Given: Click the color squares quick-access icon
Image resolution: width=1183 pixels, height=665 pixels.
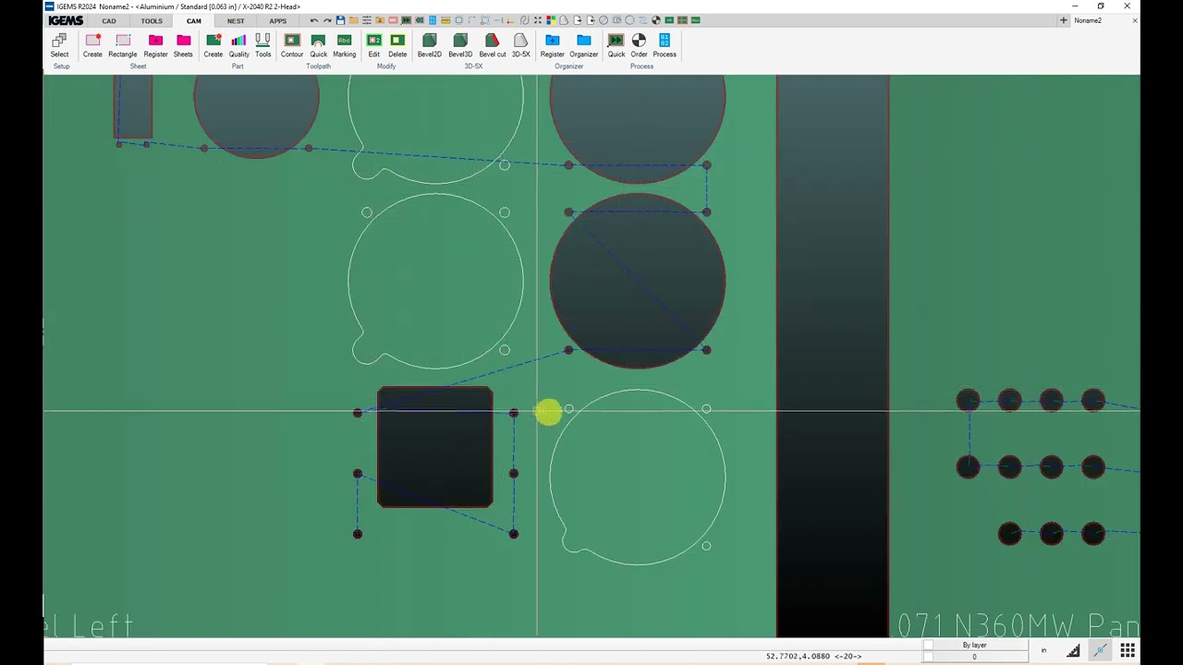Looking at the screenshot, I should pyautogui.click(x=552, y=20).
